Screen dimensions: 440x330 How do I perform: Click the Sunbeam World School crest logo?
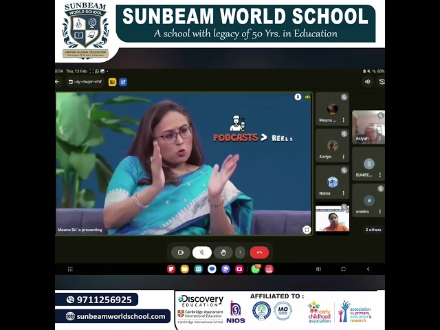tap(85, 30)
